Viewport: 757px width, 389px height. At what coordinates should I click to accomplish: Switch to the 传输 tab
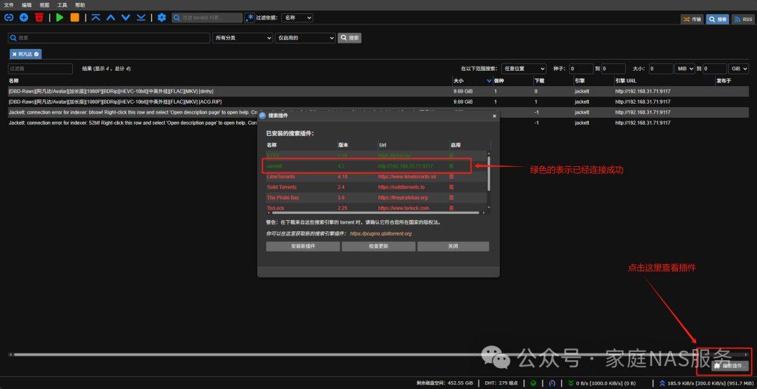click(692, 20)
